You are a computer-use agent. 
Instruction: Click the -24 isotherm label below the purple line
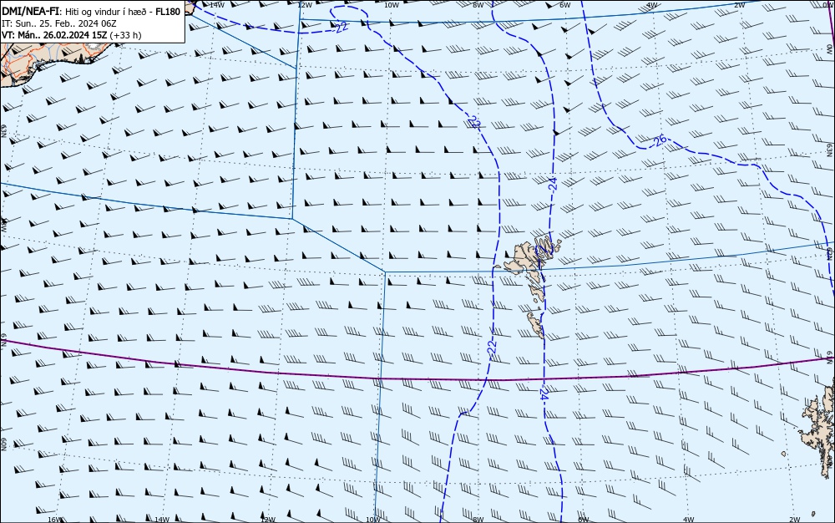pos(544,394)
